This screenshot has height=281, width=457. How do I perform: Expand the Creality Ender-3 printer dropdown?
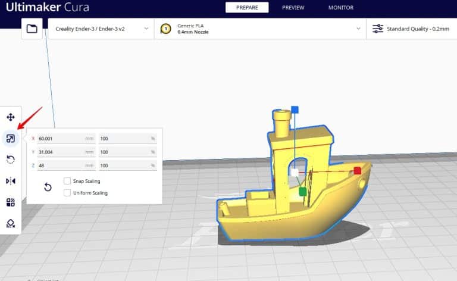(x=101, y=29)
